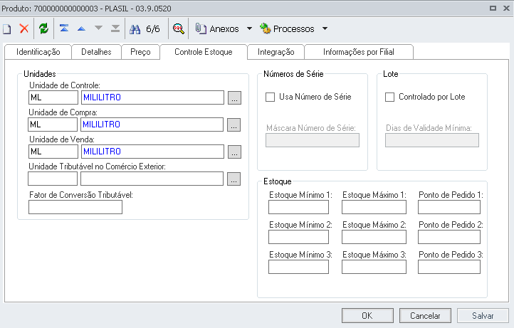Click the Processos gear button
Viewport: 514px width, 328px height.
click(287, 29)
